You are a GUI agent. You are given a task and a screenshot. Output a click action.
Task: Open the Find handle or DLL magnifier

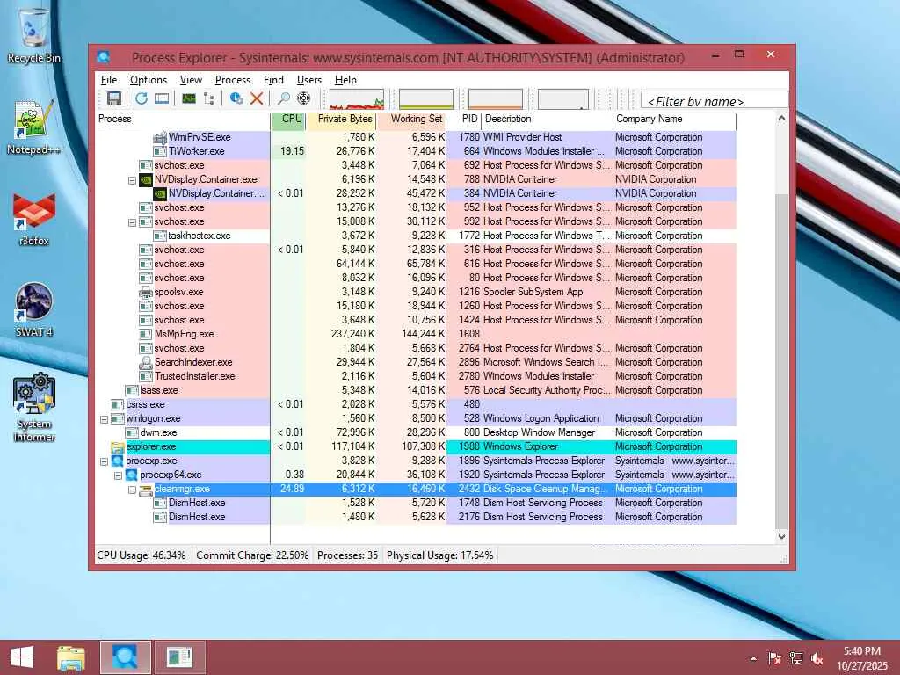pyautogui.click(x=284, y=98)
